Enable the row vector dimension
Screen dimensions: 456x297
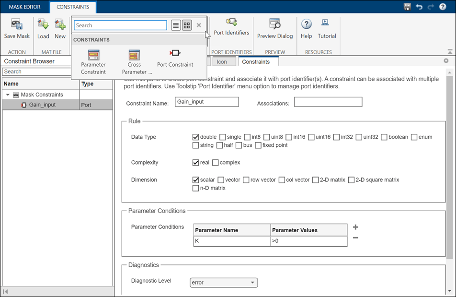click(x=246, y=180)
